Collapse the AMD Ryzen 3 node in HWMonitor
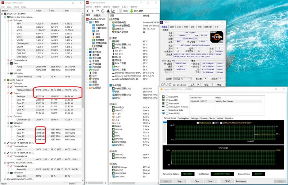288x185 pixels. (x=5, y=80)
